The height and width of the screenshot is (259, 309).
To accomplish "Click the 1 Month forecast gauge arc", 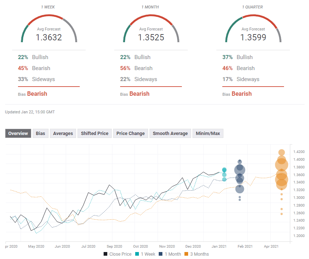I will [x=151, y=17].
